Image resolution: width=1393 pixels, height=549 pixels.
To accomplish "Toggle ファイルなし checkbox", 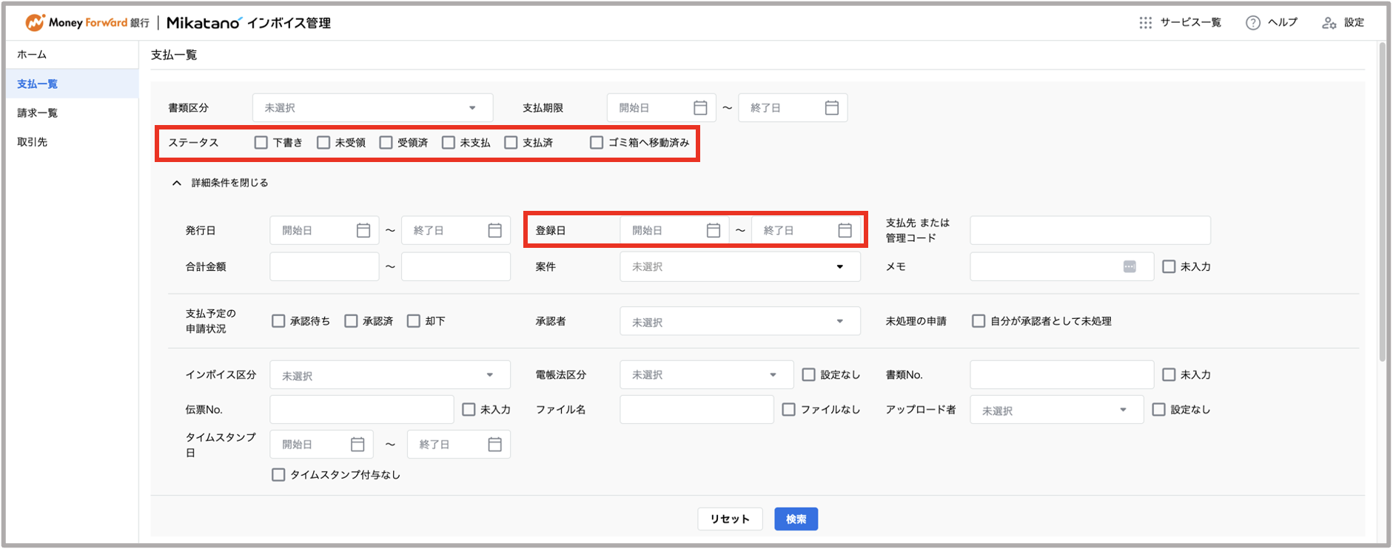I will (789, 410).
